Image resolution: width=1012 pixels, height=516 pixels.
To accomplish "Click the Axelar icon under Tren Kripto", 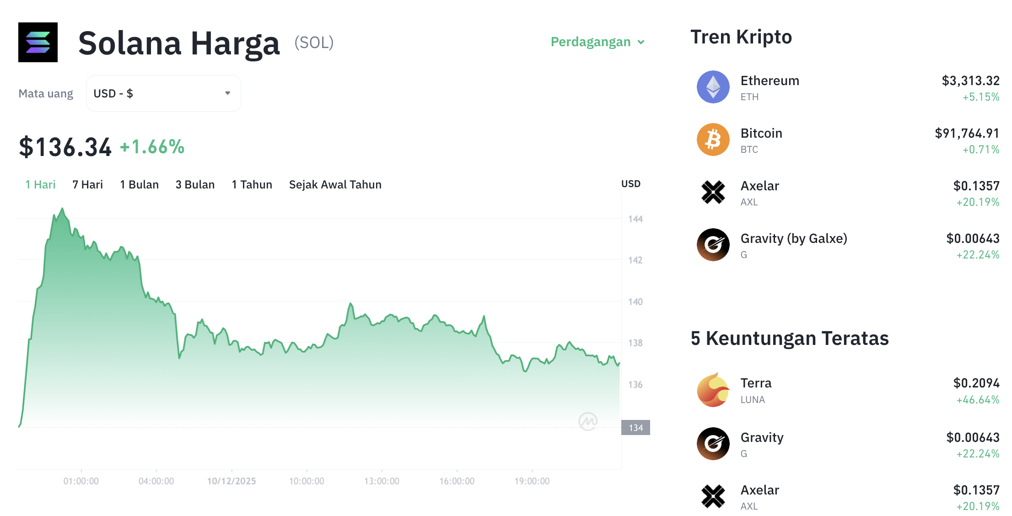I will 713,192.
